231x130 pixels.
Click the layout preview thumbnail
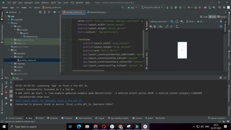[x=182, y=50]
